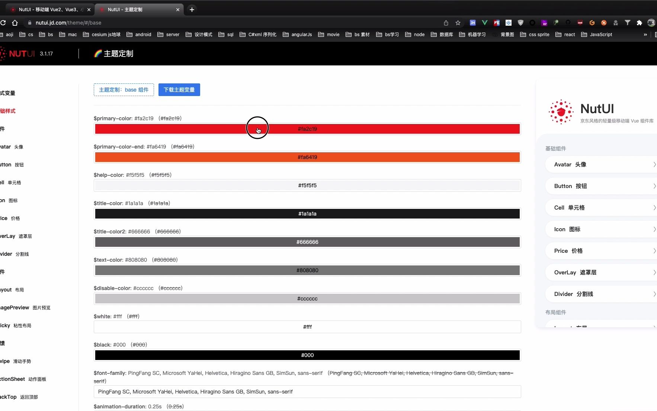This screenshot has width=657, height=411.
Task: Open BackTop 返回顶部 in the left sidebar
Action: pos(19,397)
